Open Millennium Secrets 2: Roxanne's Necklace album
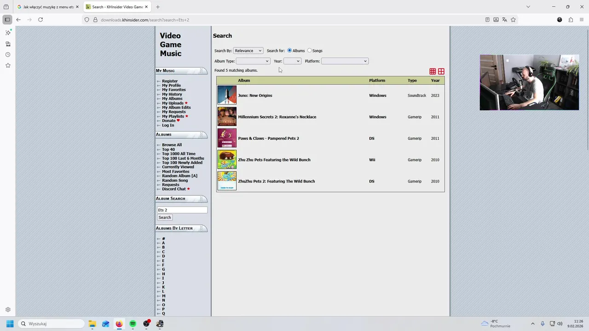Viewport: 589px width, 331px height. tap(277, 117)
